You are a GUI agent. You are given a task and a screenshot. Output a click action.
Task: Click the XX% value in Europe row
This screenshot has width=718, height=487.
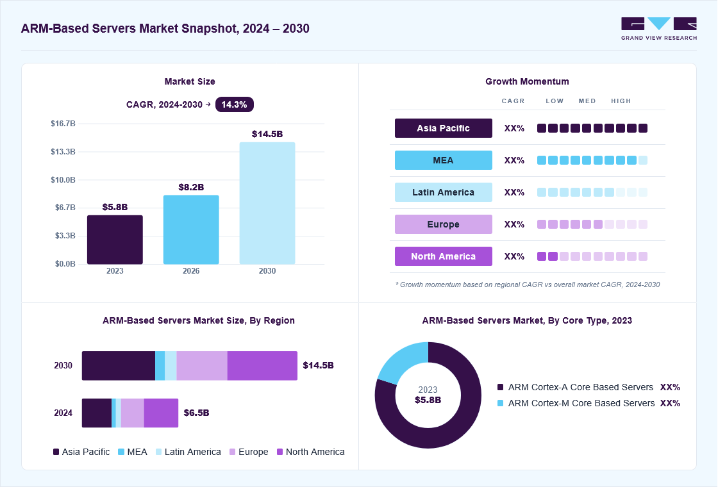[x=514, y=225]
